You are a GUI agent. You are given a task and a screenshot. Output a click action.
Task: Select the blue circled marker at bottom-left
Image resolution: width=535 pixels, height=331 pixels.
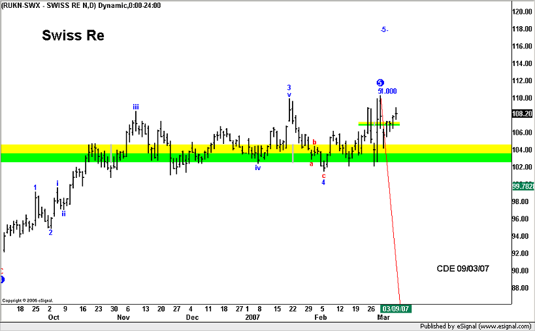(x=2, y=279)
